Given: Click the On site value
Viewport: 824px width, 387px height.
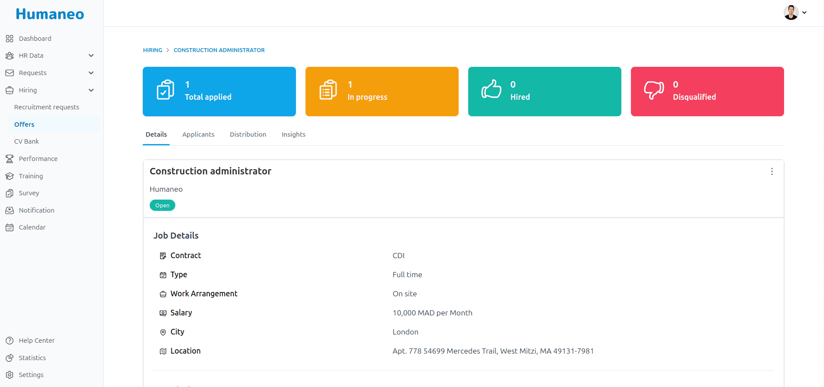Looking at the screenshot, I should point(405,294).
